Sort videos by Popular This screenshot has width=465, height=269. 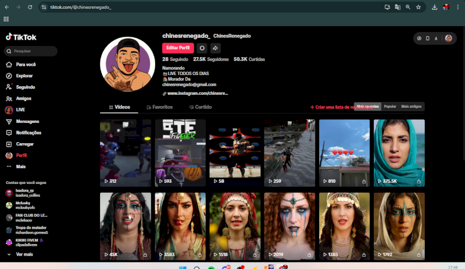coord(390,107)
